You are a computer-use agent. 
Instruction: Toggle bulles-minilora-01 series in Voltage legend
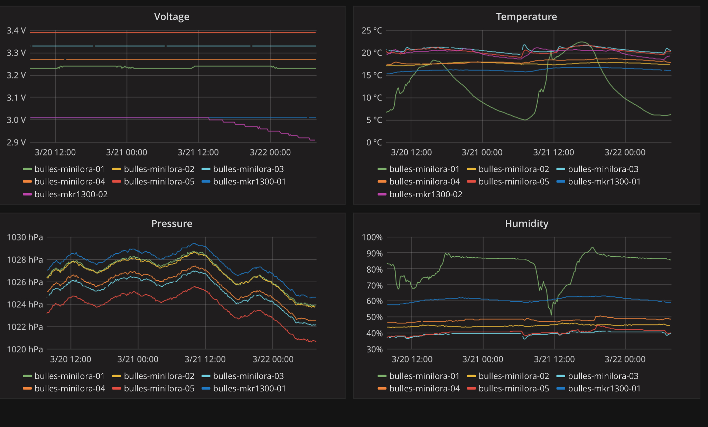(69, 169)
